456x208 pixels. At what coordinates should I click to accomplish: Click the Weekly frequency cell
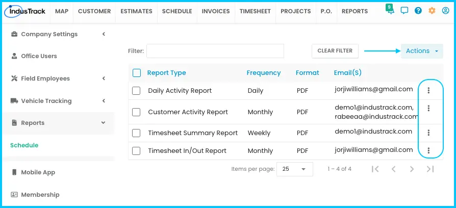259,133
